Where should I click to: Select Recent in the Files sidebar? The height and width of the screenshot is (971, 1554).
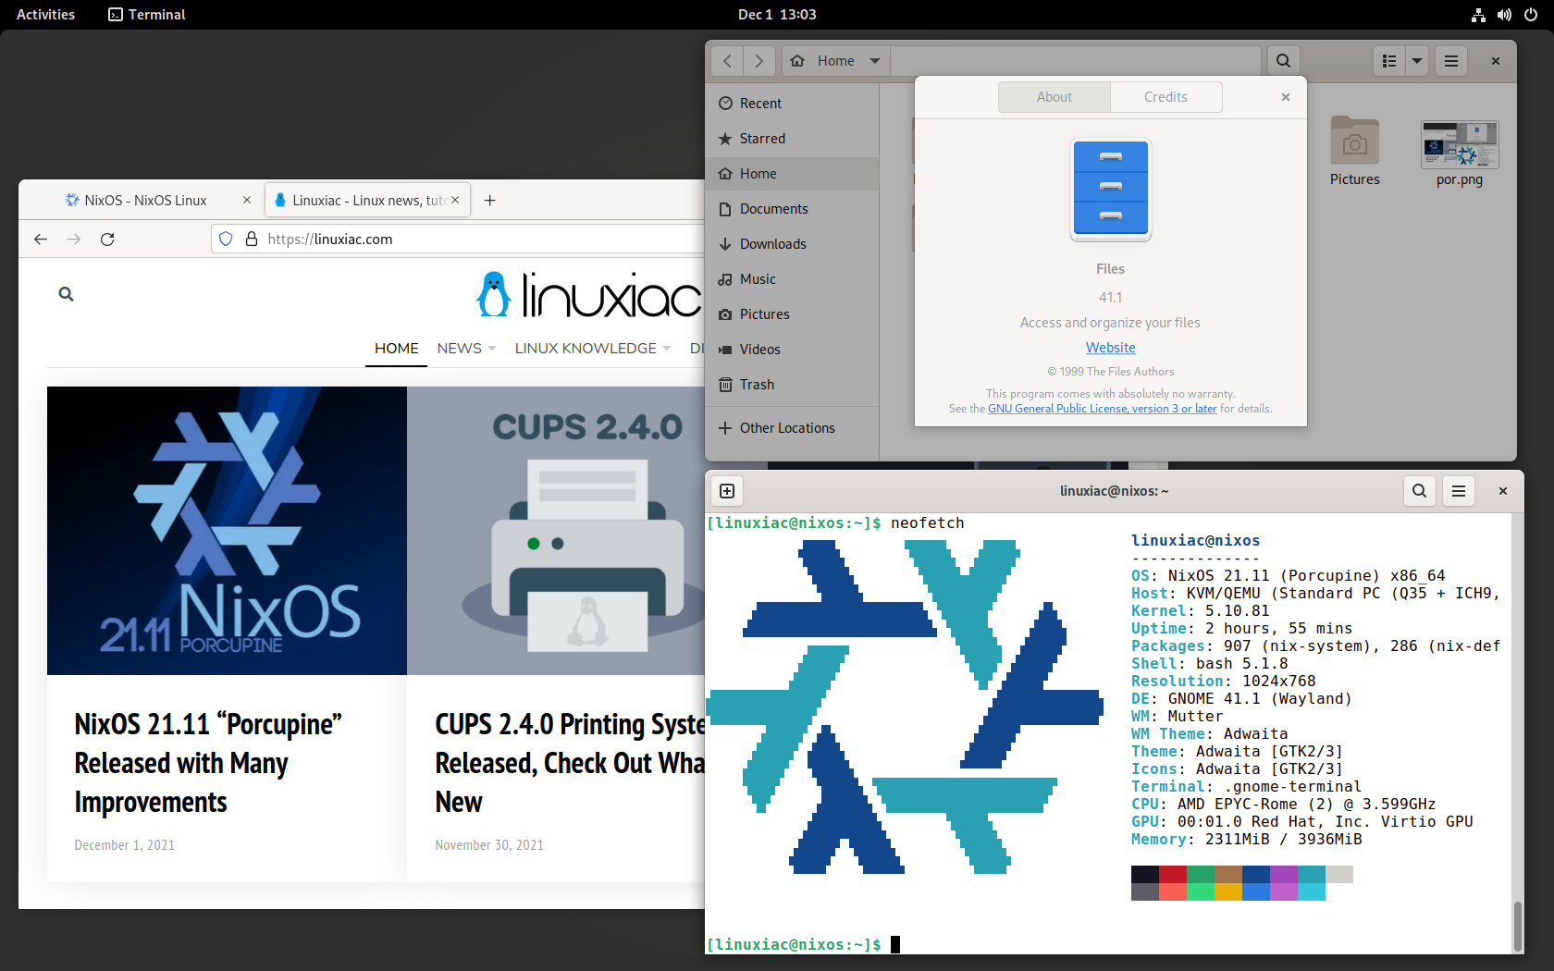tap(792, 104)
